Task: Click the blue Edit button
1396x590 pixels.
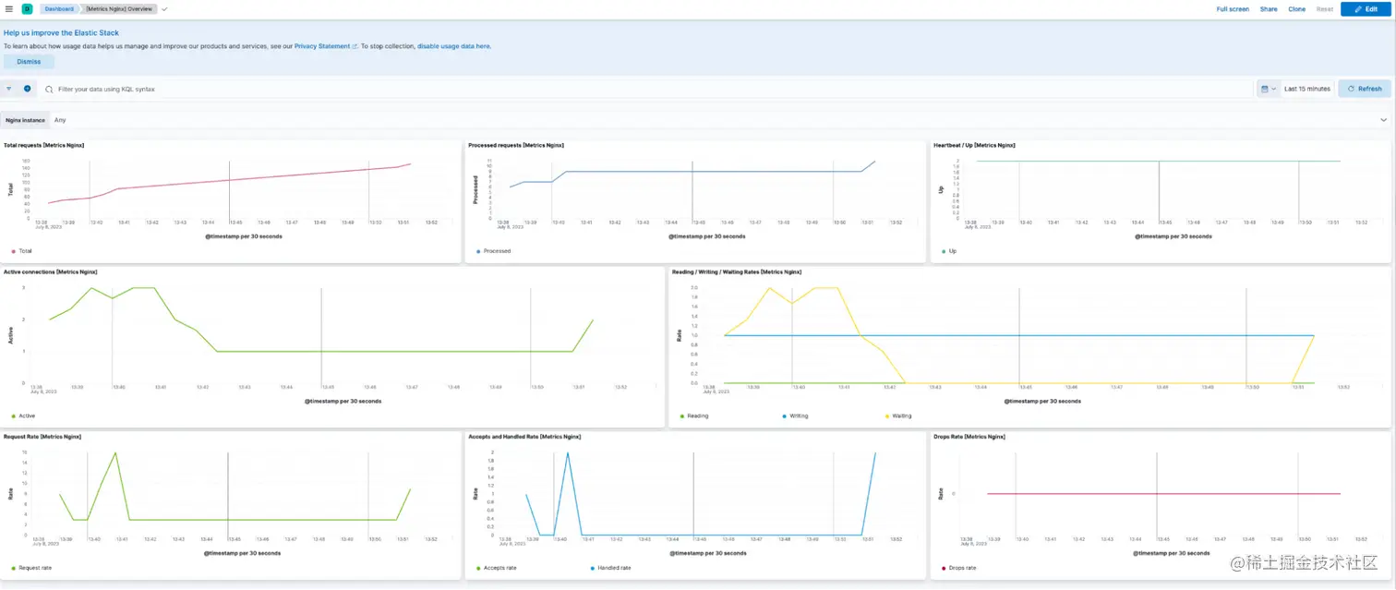Action: (x=1366, y=9)
